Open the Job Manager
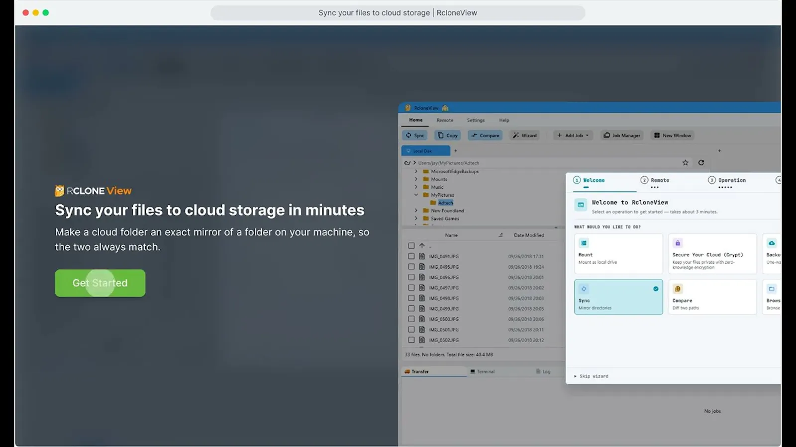 622,135
